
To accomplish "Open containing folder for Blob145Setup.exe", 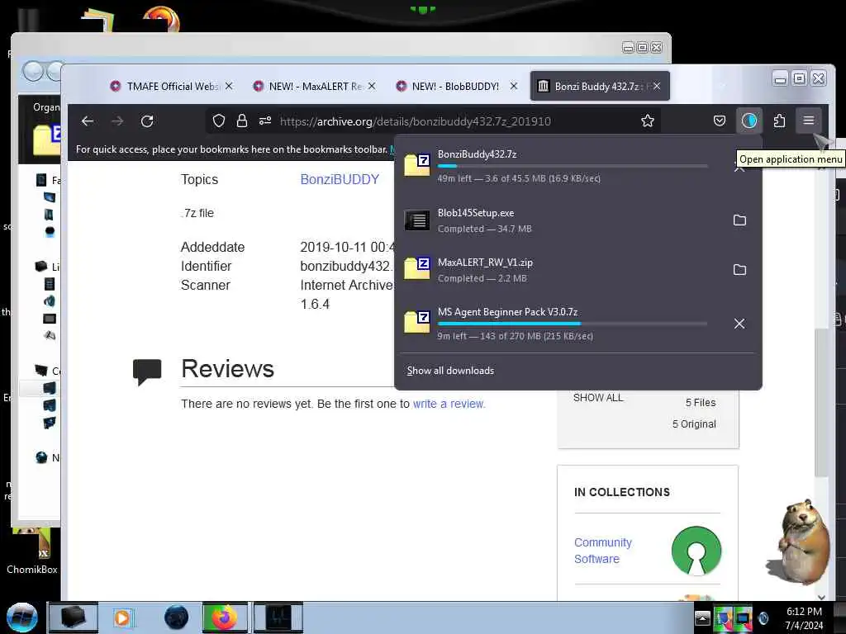I will (x=739, y=220).
